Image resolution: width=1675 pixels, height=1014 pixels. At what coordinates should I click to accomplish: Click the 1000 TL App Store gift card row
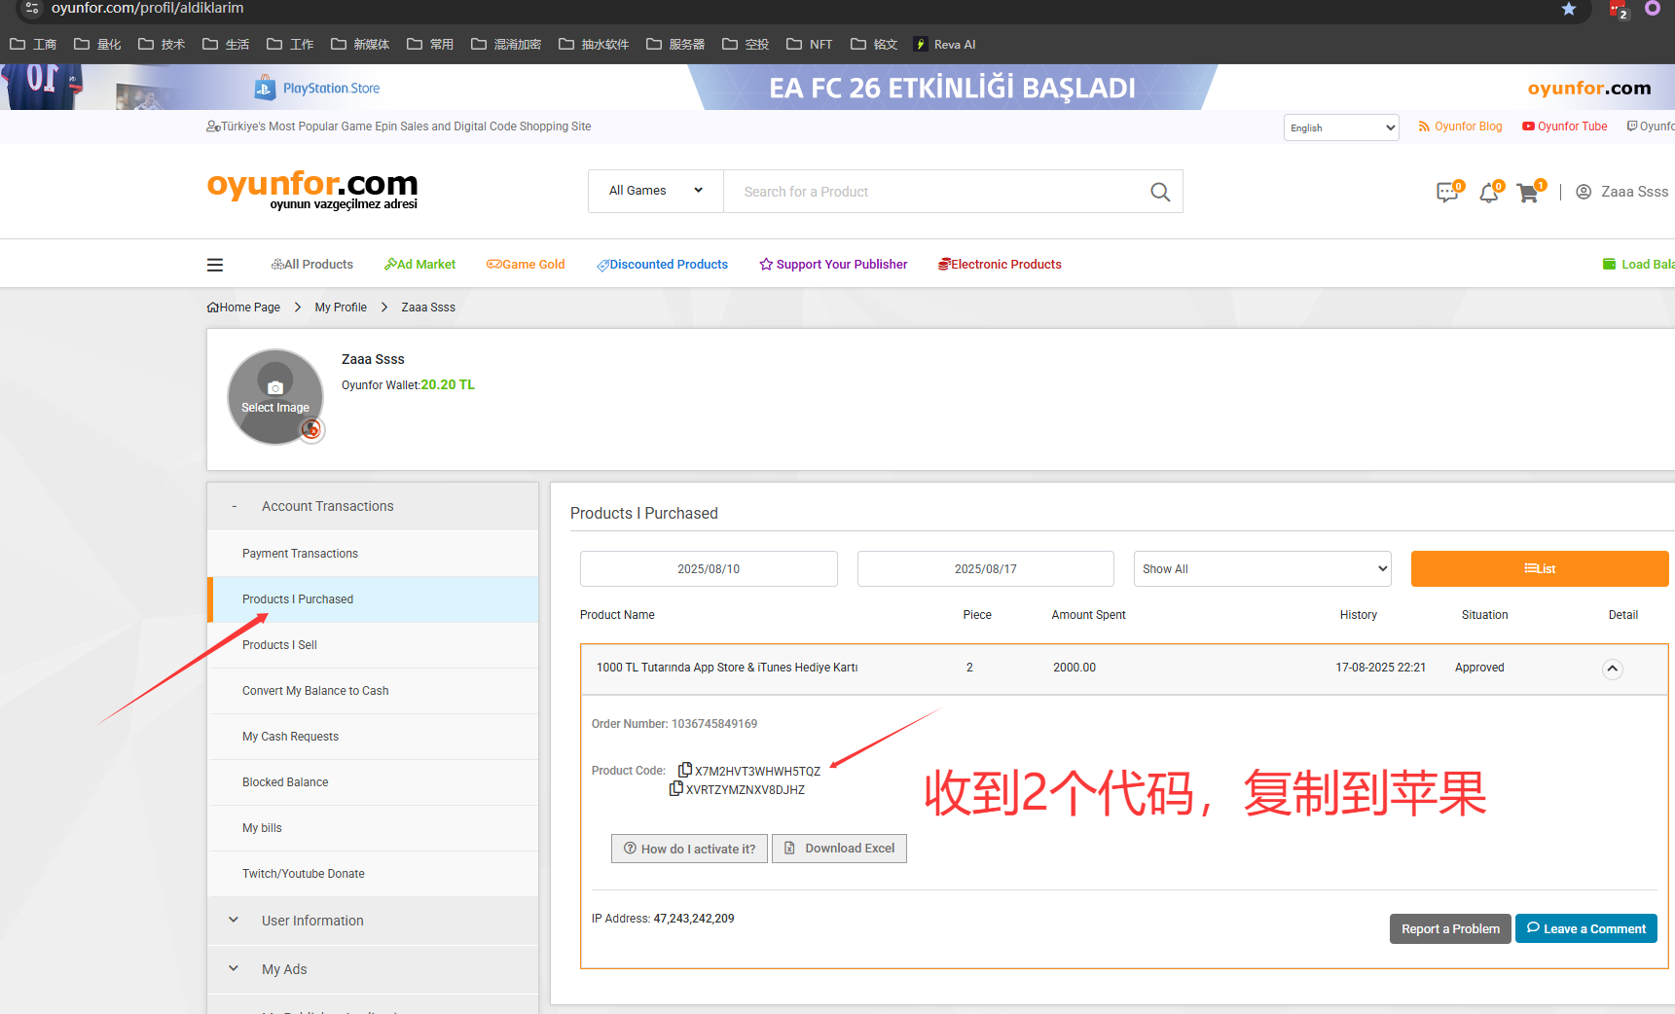tap(1124, 669)
